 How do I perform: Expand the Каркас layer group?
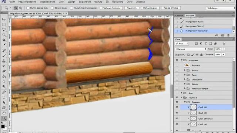(x=185, y=84)
